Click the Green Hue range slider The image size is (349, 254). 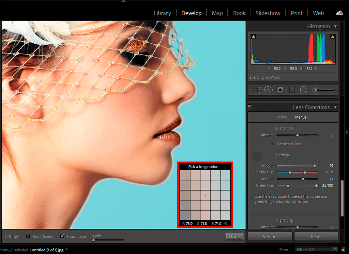(297, 186)
